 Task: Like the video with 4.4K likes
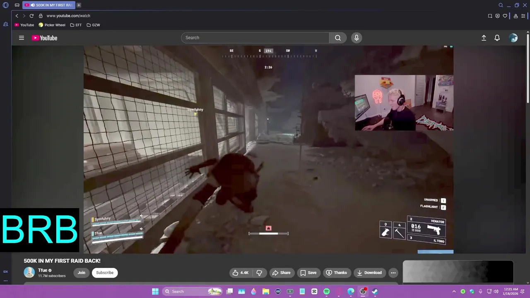click(241, 272)
